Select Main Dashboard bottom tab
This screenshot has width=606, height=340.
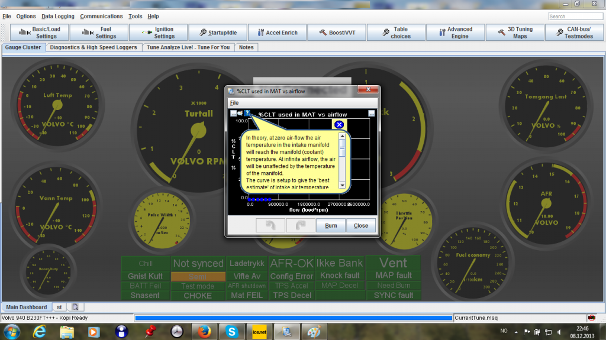(26, 307)
